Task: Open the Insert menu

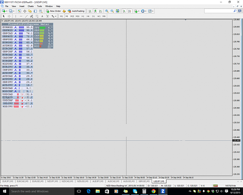Action: coord(22,6)
